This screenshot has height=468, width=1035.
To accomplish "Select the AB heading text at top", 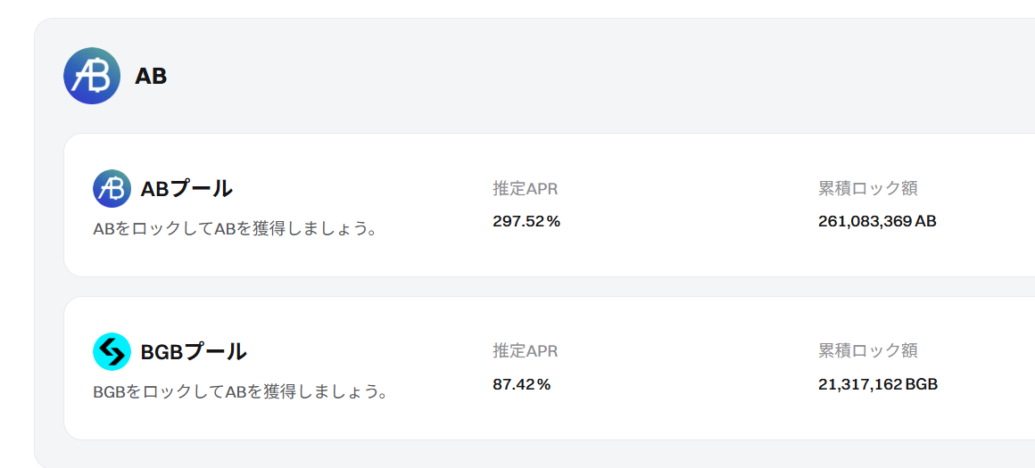I will point(151,77).
